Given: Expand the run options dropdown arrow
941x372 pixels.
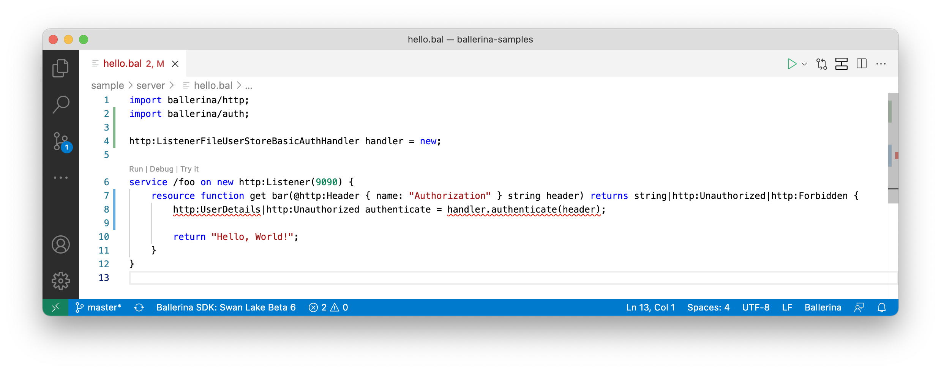Looking at the screenshot, I should (x=804, y=64).
